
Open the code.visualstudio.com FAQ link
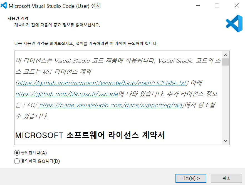[x=111, y=105]
